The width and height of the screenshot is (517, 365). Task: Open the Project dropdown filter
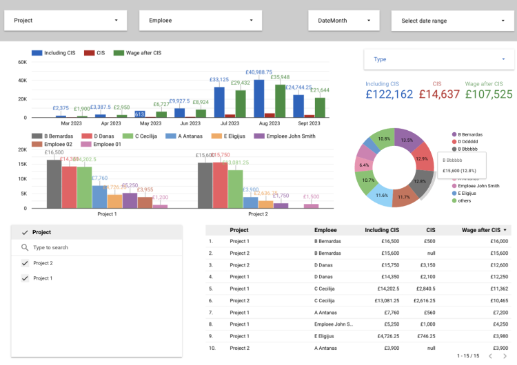pos(65,21)
